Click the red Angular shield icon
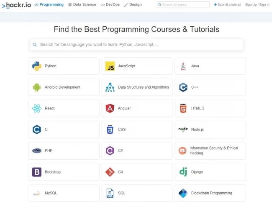 click(110, 108)
